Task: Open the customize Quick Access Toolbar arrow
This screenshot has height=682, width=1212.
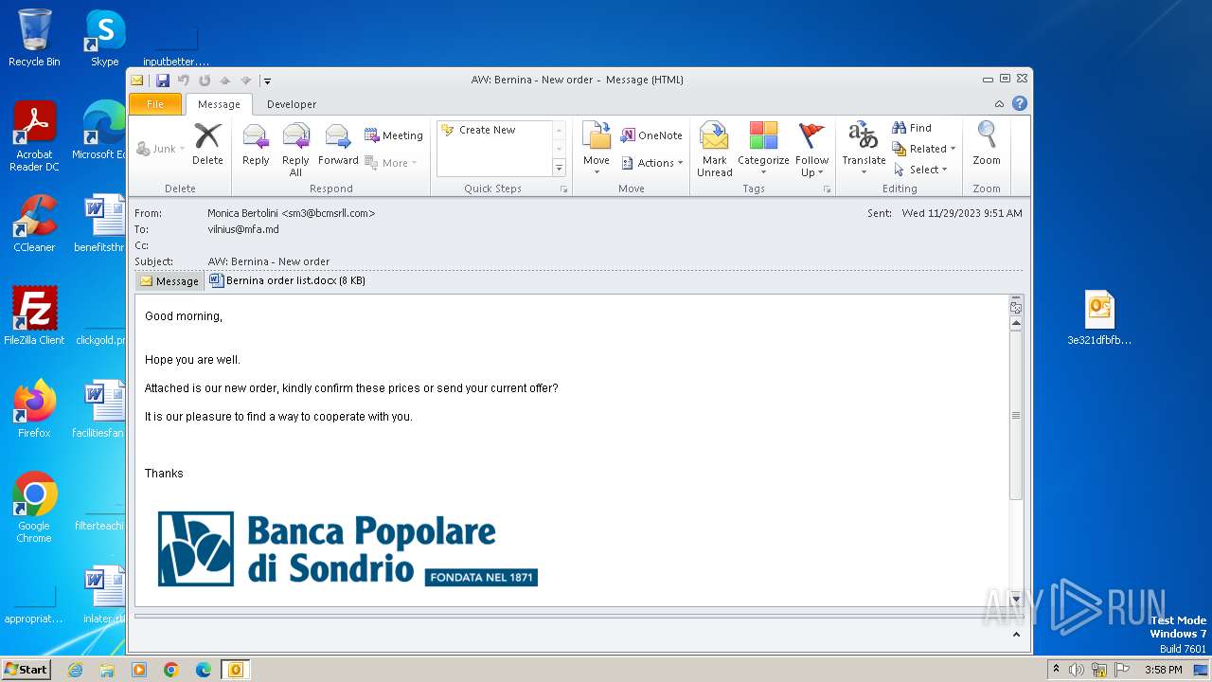Action: click(x=268, y=81)
